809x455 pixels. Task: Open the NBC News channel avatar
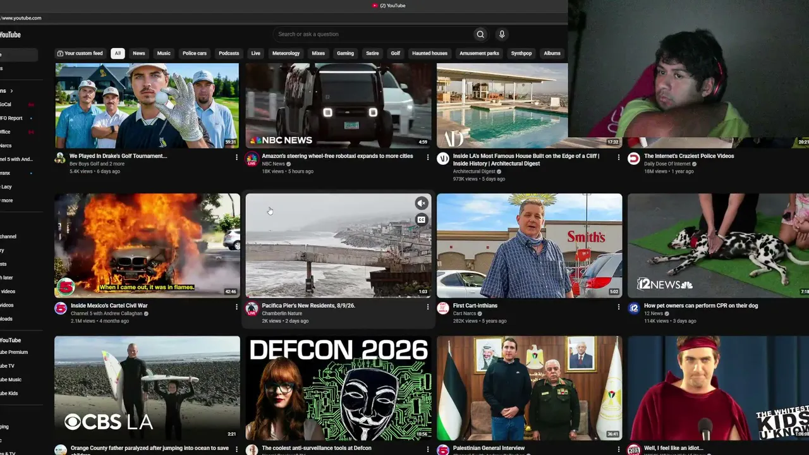tap(252, 158)
